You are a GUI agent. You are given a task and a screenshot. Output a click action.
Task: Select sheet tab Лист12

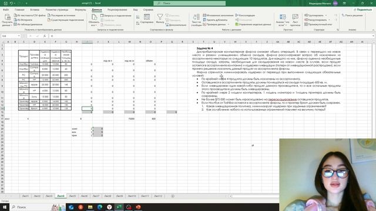(158, 196)
